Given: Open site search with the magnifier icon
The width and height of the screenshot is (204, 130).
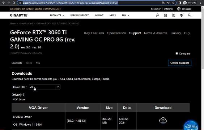Looking at the screenshot, I should pyautogui.click(x=190, y=15).
